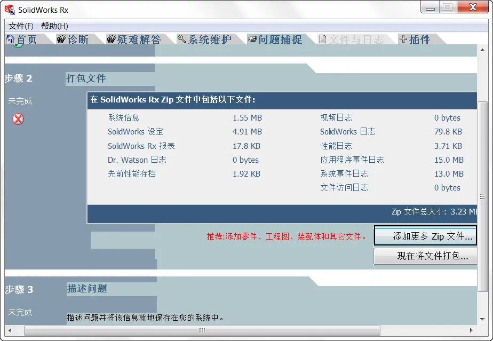Click the 先前性能存档 entry
This screenshot has height=341, width=493.
pos(132,173)
